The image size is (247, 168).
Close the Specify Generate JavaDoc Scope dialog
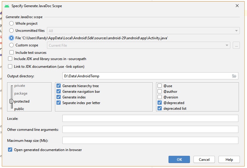click(237, 6)
